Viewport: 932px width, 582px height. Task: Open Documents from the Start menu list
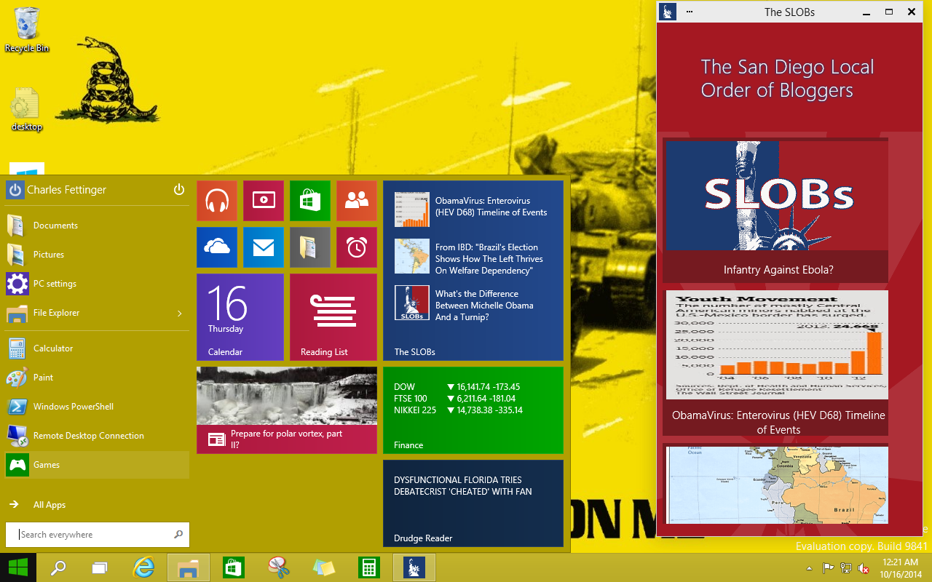tap(98, 226)
